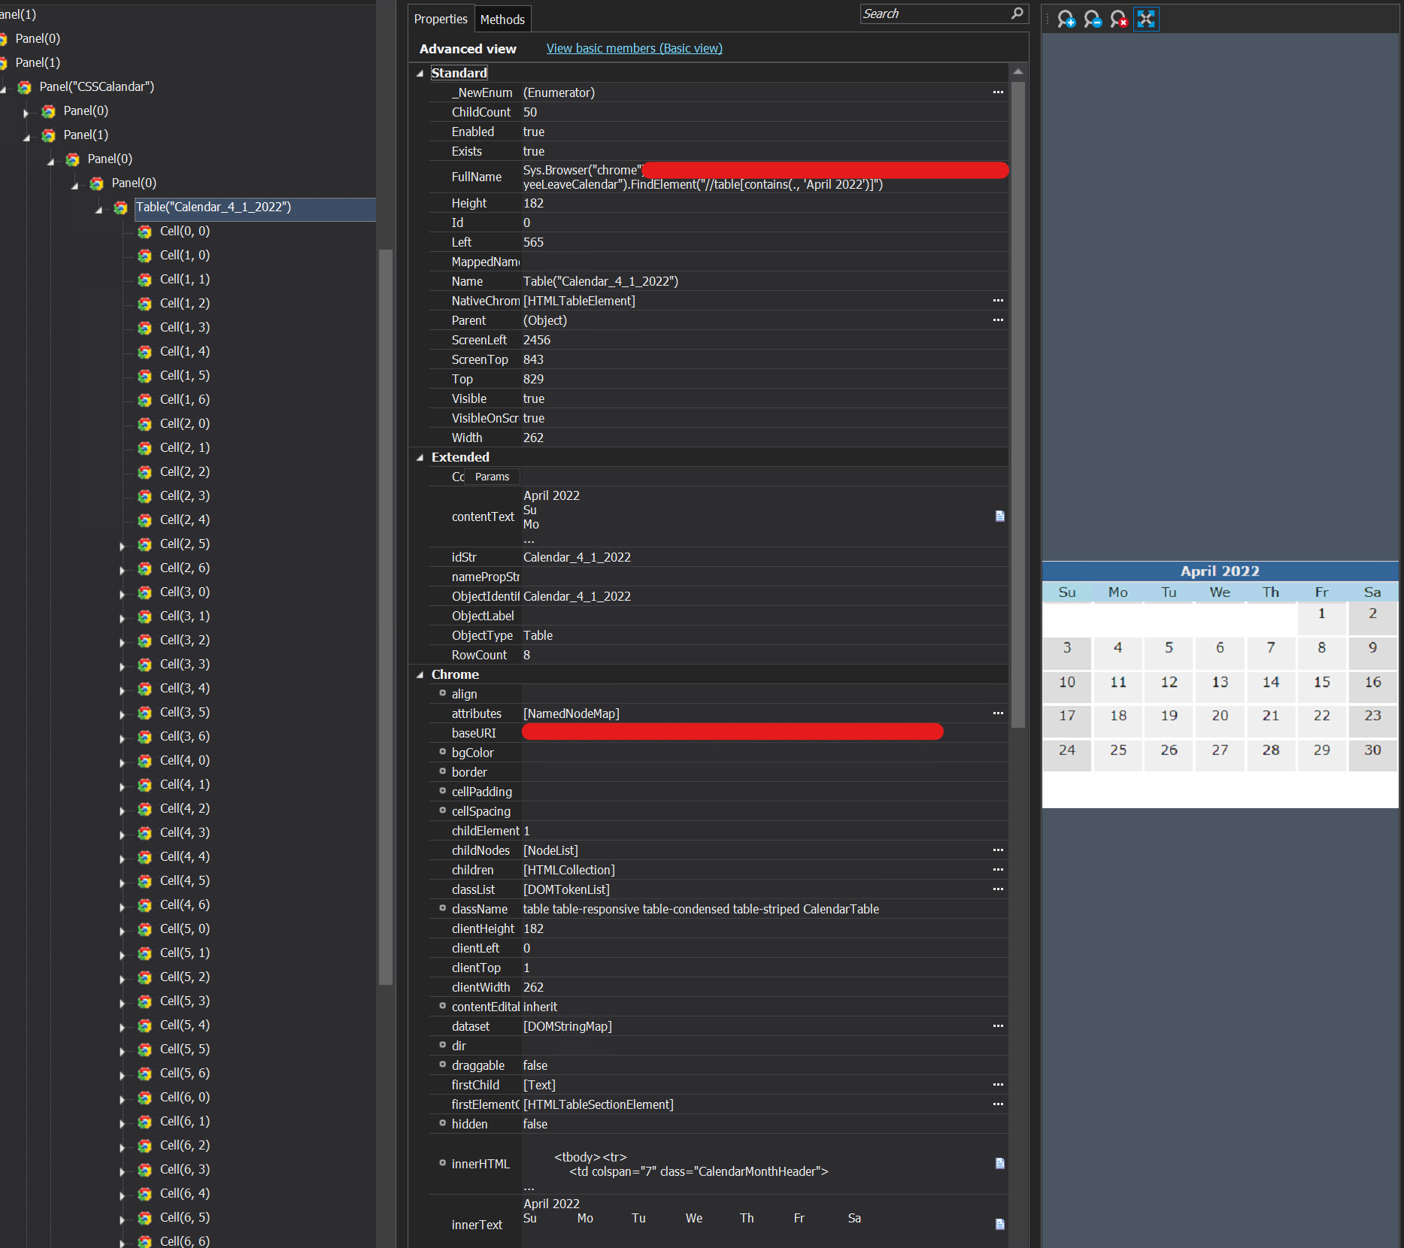Fit object image to the window
Screen dimensions: 1404x1248
(x=1145, y=19)
